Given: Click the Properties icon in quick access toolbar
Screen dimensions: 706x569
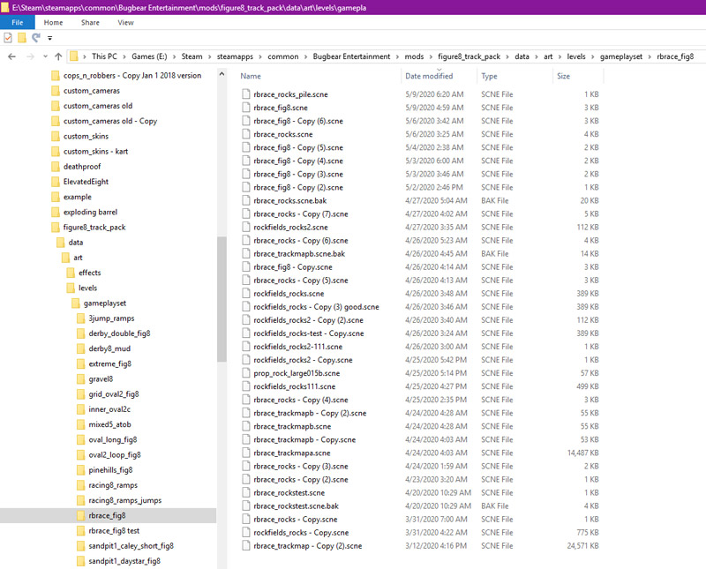Looking at the screenshot, I should pyautogui.click(x=8, y=38).
